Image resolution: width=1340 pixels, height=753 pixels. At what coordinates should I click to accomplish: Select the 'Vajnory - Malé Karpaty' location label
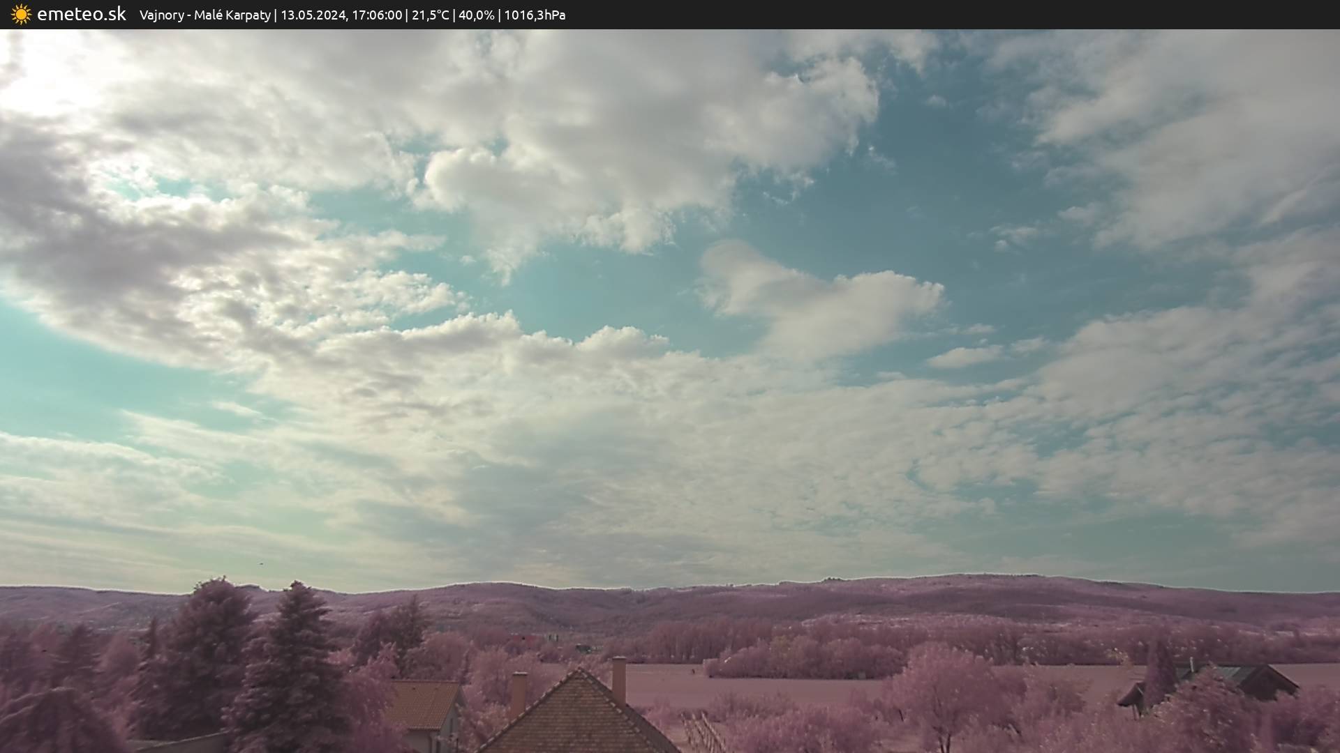204,15
